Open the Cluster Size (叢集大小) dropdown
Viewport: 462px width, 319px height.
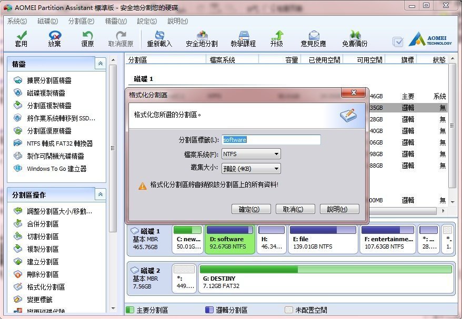[x=251, y=169]
